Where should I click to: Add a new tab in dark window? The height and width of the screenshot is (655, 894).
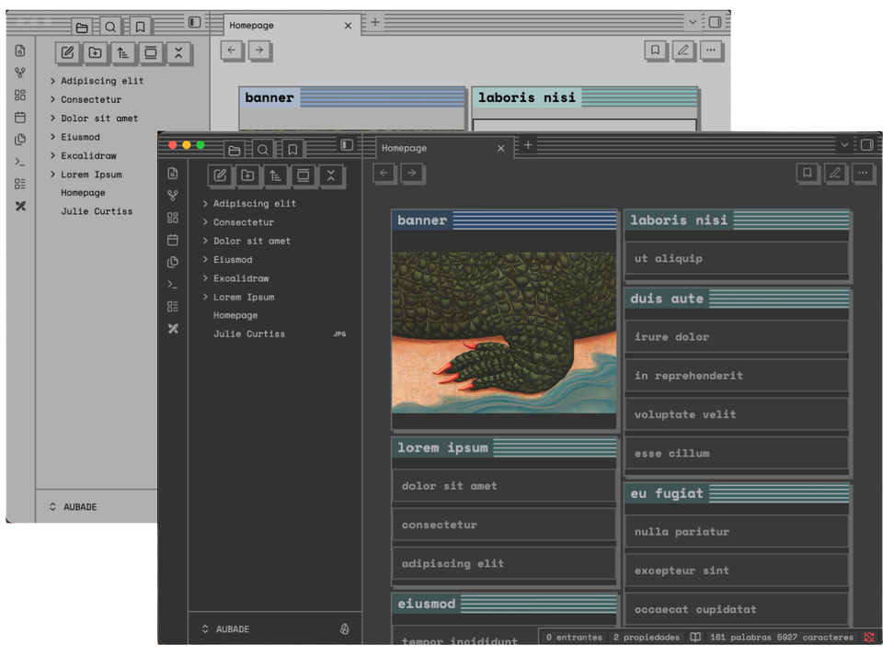[x=528, y=145]
